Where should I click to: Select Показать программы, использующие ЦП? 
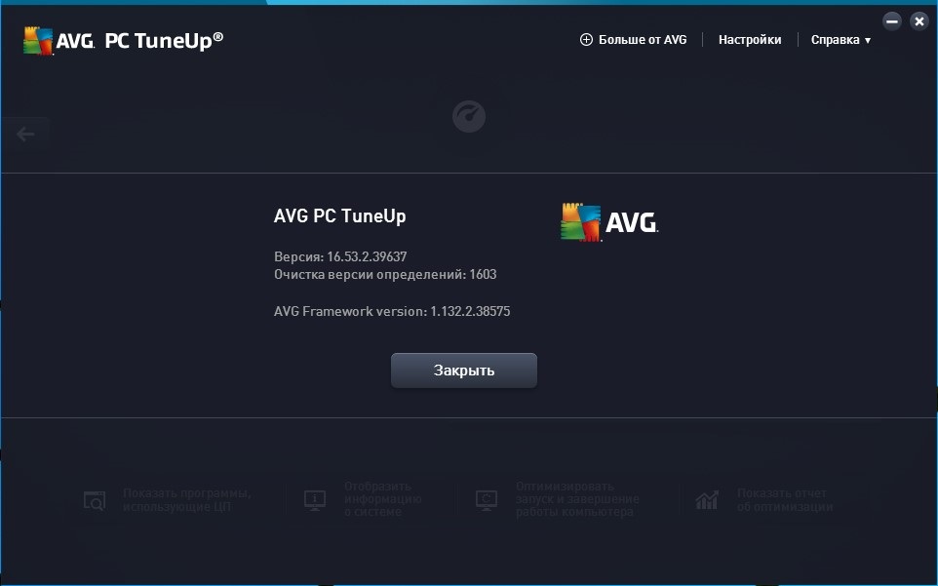[x=168, y=500]
